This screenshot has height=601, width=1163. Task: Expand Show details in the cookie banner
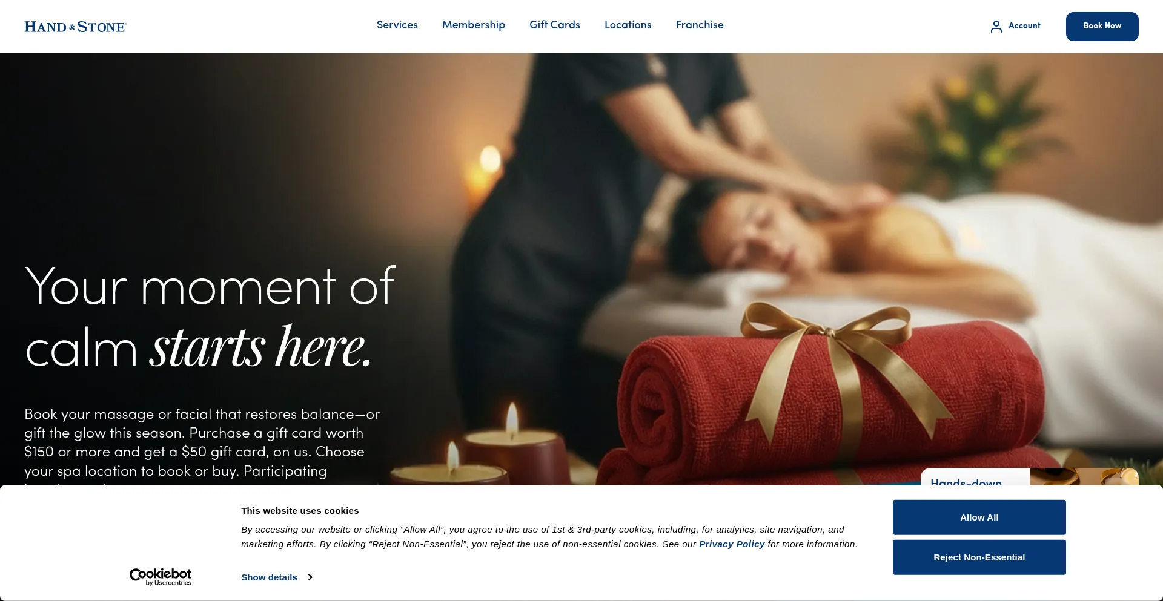(269, 577)
